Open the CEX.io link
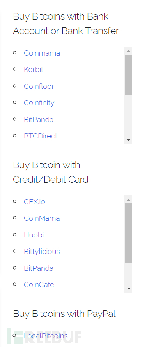The image size is (142, 347). [x=34, y=201]
